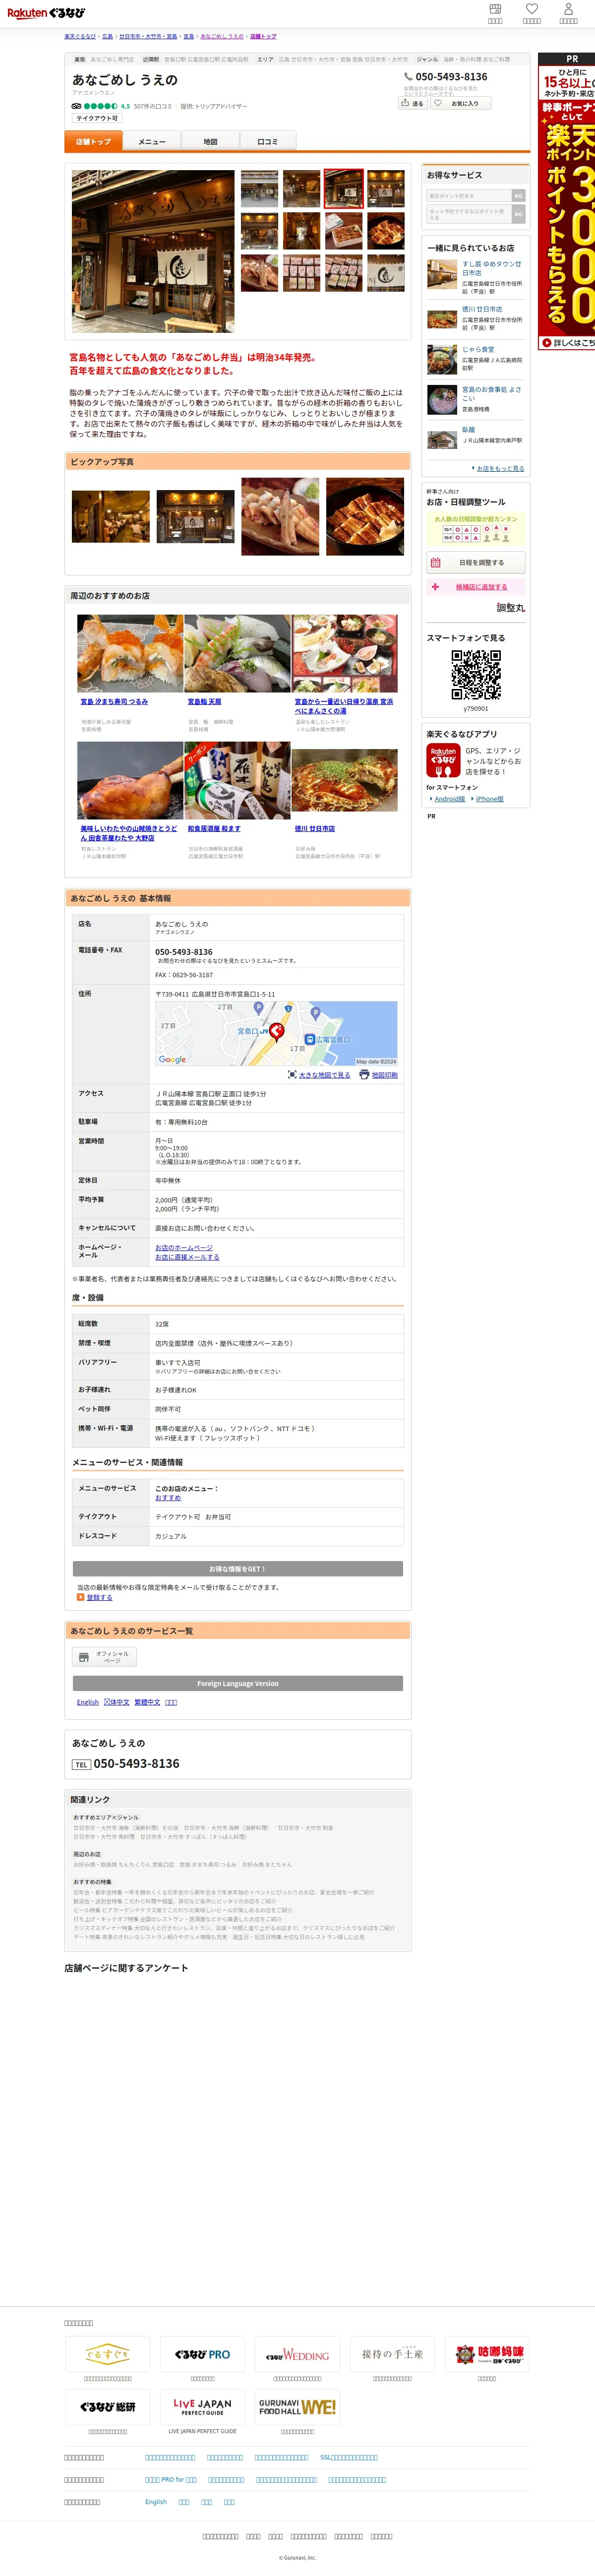The width and height of the screenshot is (595, 2576).
Task: Click 臥龍 restaurant link
Action: click(x=468, y=429)
